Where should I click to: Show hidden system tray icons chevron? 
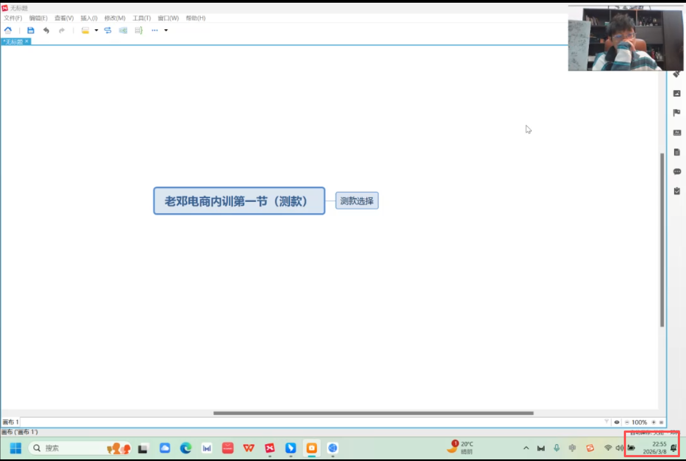(526, 448)
